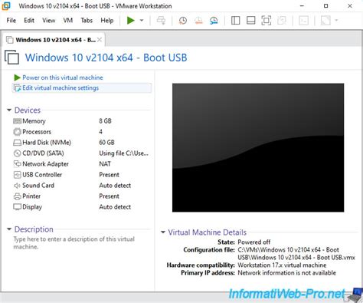Click the Send Ctrl+Alt+Del toolbar icon
Screen dimensions: 363x303
click(x=161, y=21)
